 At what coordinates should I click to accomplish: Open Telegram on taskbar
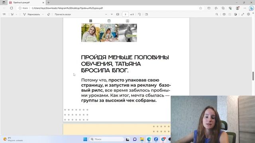(x=163, y=139)
